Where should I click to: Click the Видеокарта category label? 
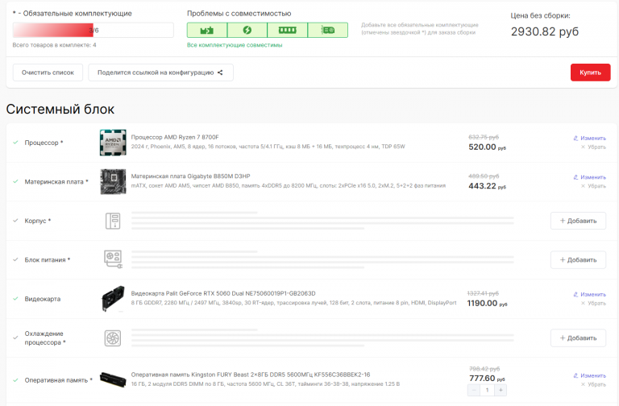[43, 299]
